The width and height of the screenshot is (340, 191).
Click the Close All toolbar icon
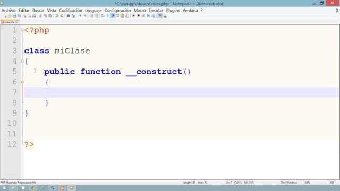coord(29,16)
